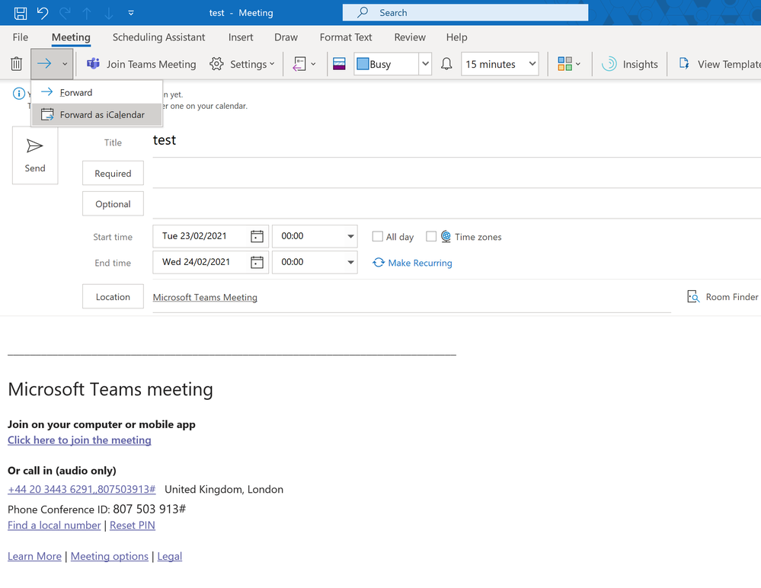Click the Show As color icon

pos(339,64)
